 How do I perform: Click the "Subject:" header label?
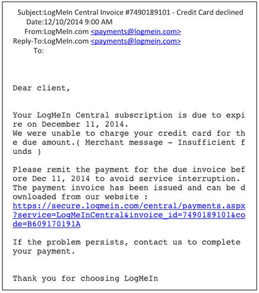(31, 12)
